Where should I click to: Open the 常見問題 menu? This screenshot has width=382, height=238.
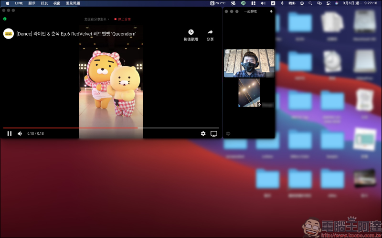73,3
